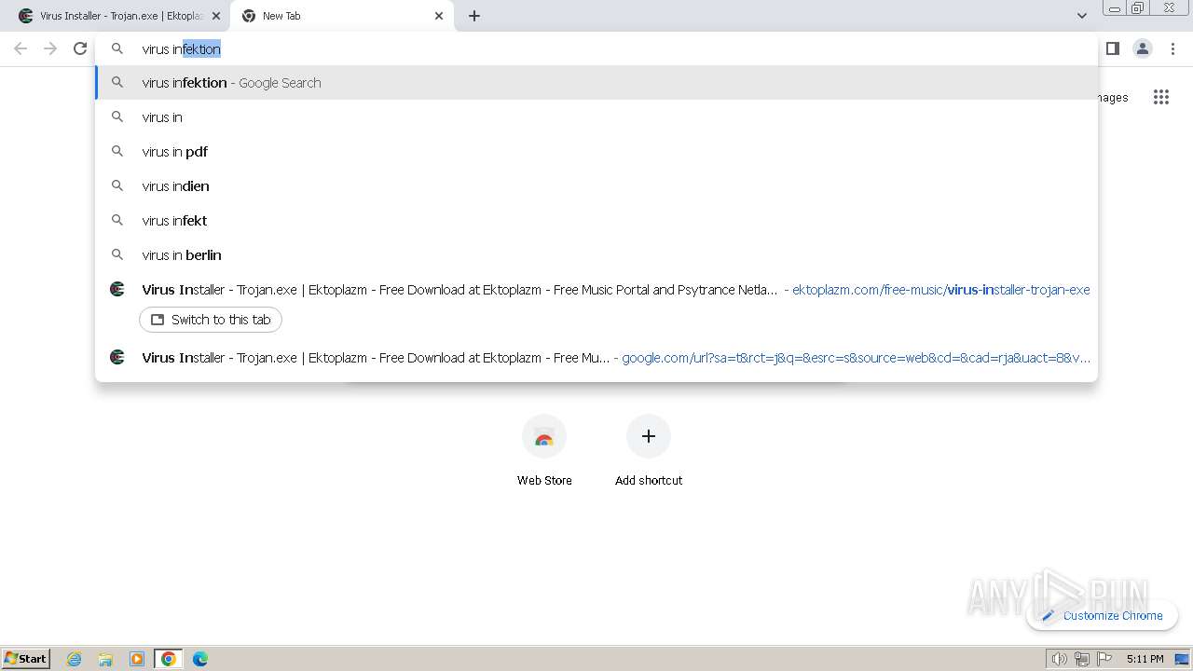Viewport: 1193px width, 671px height.
Task: Click the show desktop tray icon
Action: coord(1182,659)
